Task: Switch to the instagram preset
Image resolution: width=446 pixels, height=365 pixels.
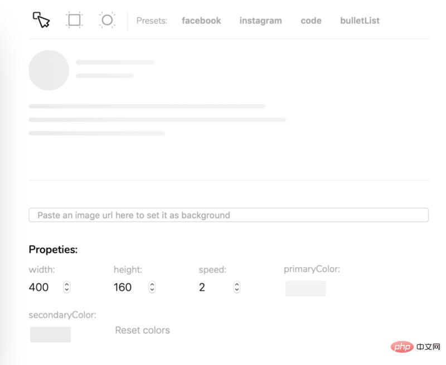Action: click(x=260, y=21)
